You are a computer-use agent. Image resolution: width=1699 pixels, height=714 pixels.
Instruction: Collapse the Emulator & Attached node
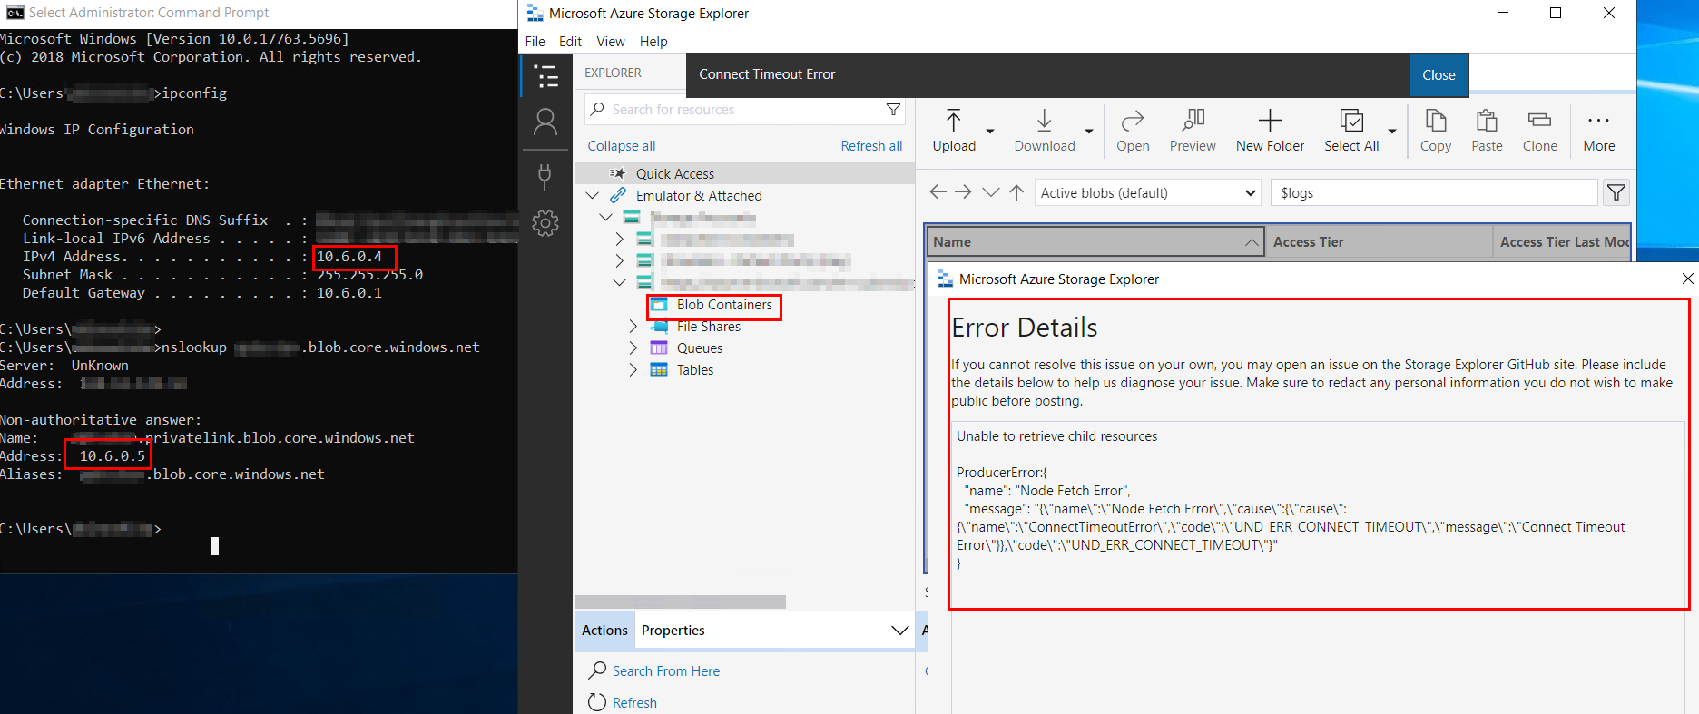(x=592, y=196)
